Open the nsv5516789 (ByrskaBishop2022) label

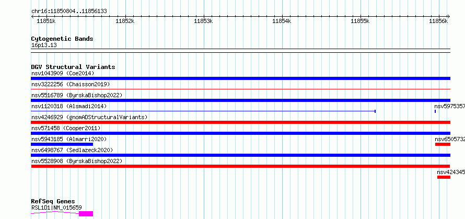pos(77,95)
